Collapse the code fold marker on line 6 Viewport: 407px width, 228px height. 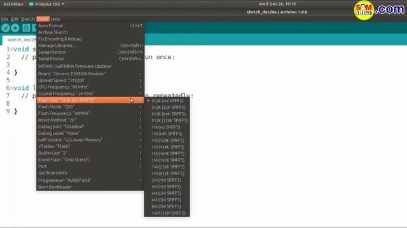pyautogui.click(x=11, y=88)
